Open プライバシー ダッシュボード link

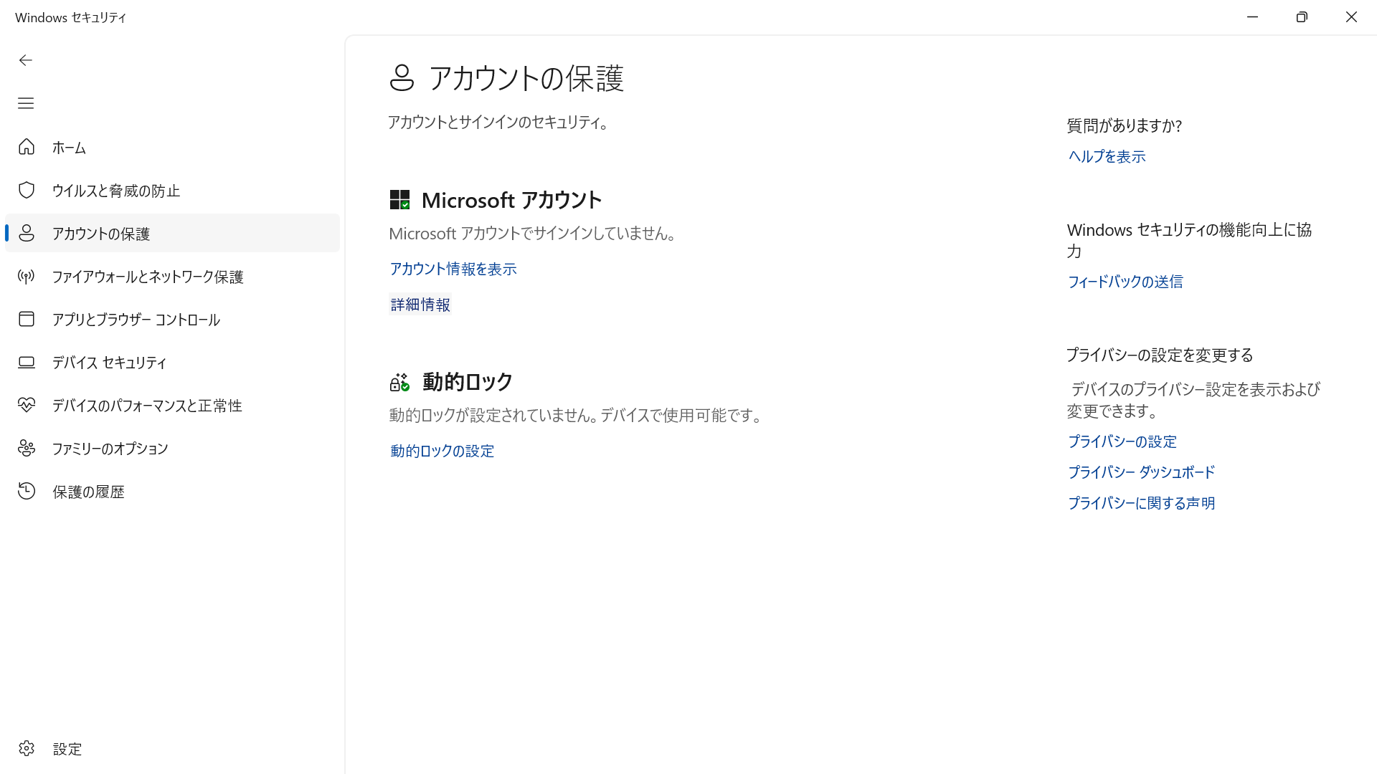[1140, 472]
